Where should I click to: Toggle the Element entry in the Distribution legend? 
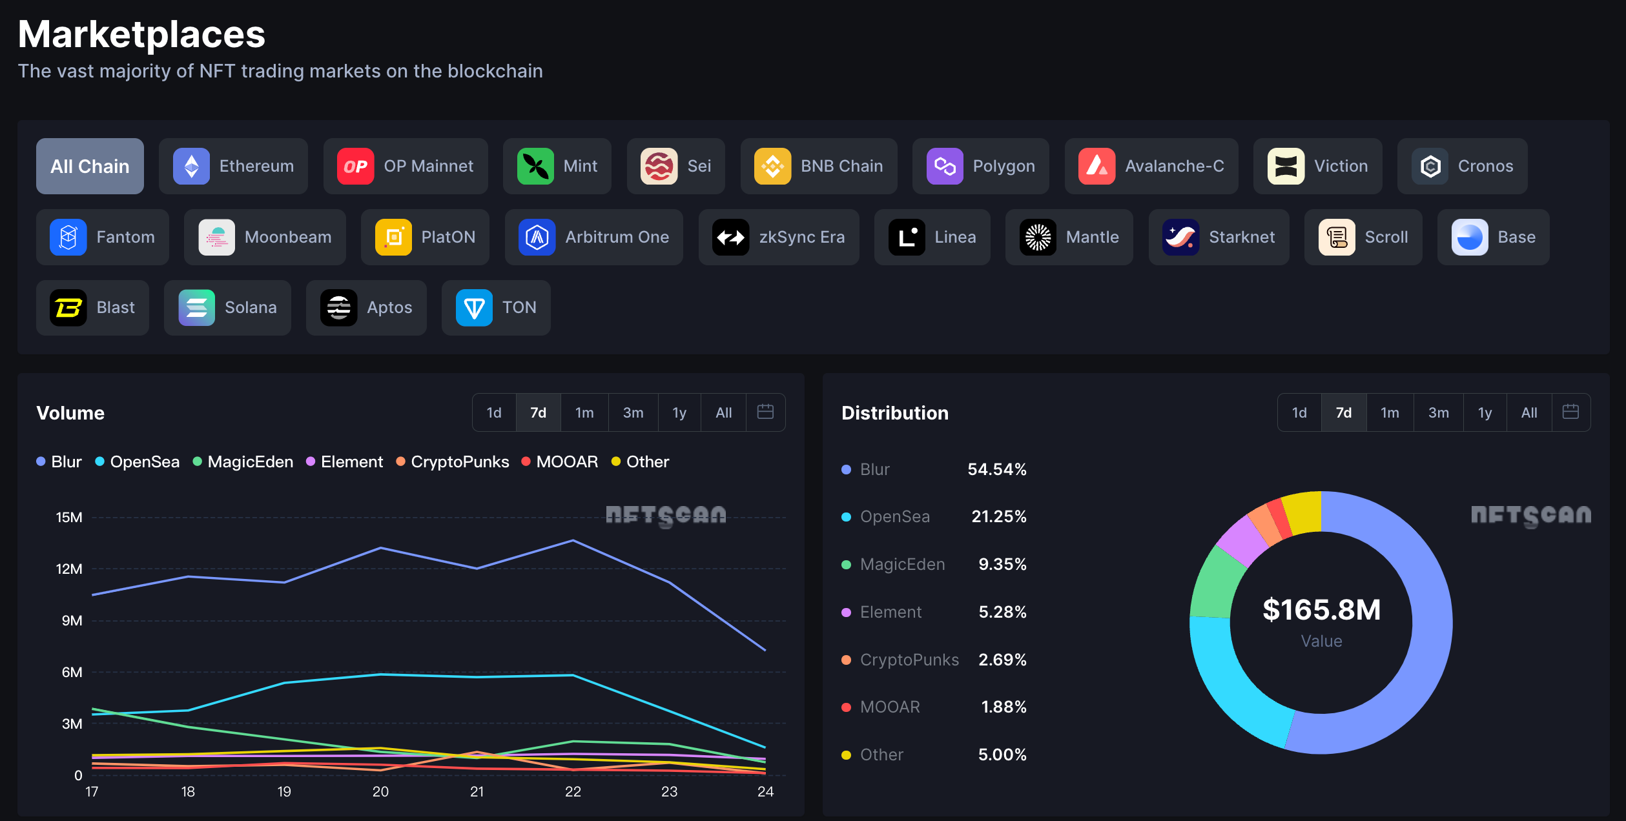pyautogui.click(x=890, y=612)
